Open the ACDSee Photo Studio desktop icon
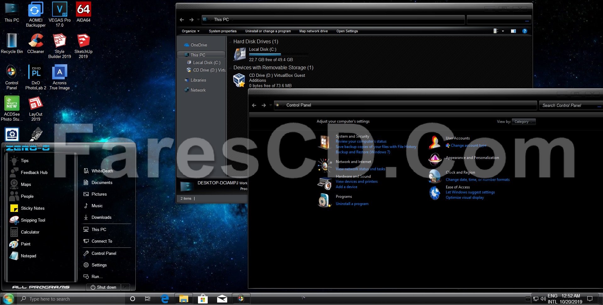The height and width of the screenshot is (305, 603). tap(12, 108)
